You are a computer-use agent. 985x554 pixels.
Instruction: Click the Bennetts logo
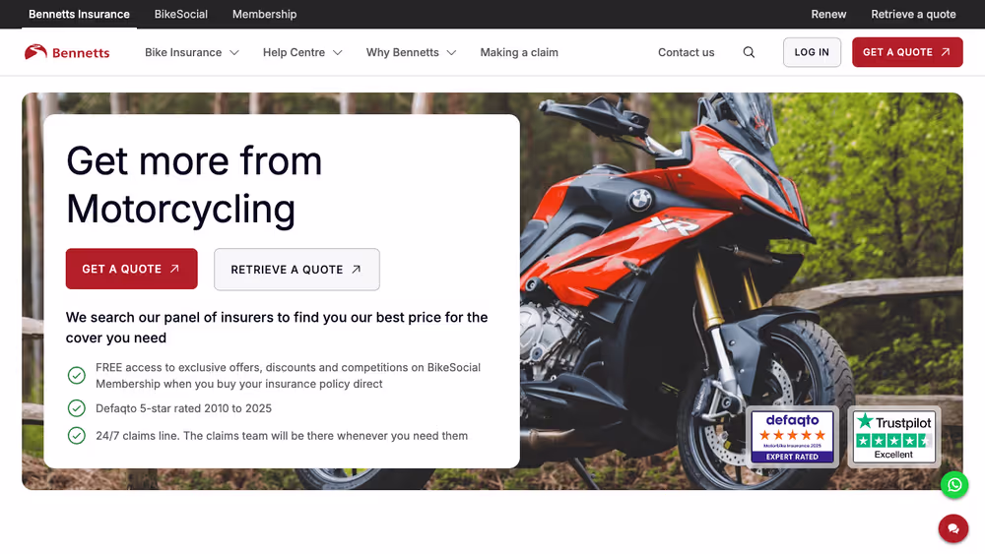pos(67,52)
